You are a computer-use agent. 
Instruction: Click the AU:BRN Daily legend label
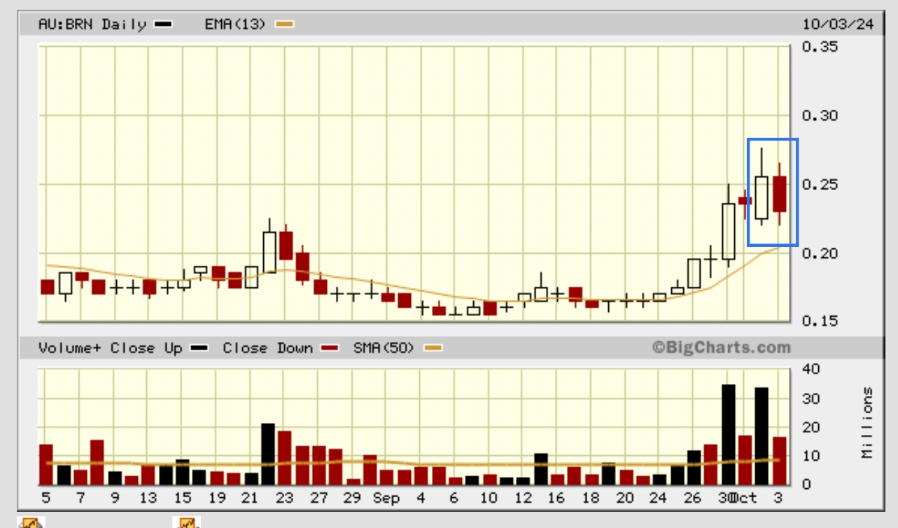point(92,24)
